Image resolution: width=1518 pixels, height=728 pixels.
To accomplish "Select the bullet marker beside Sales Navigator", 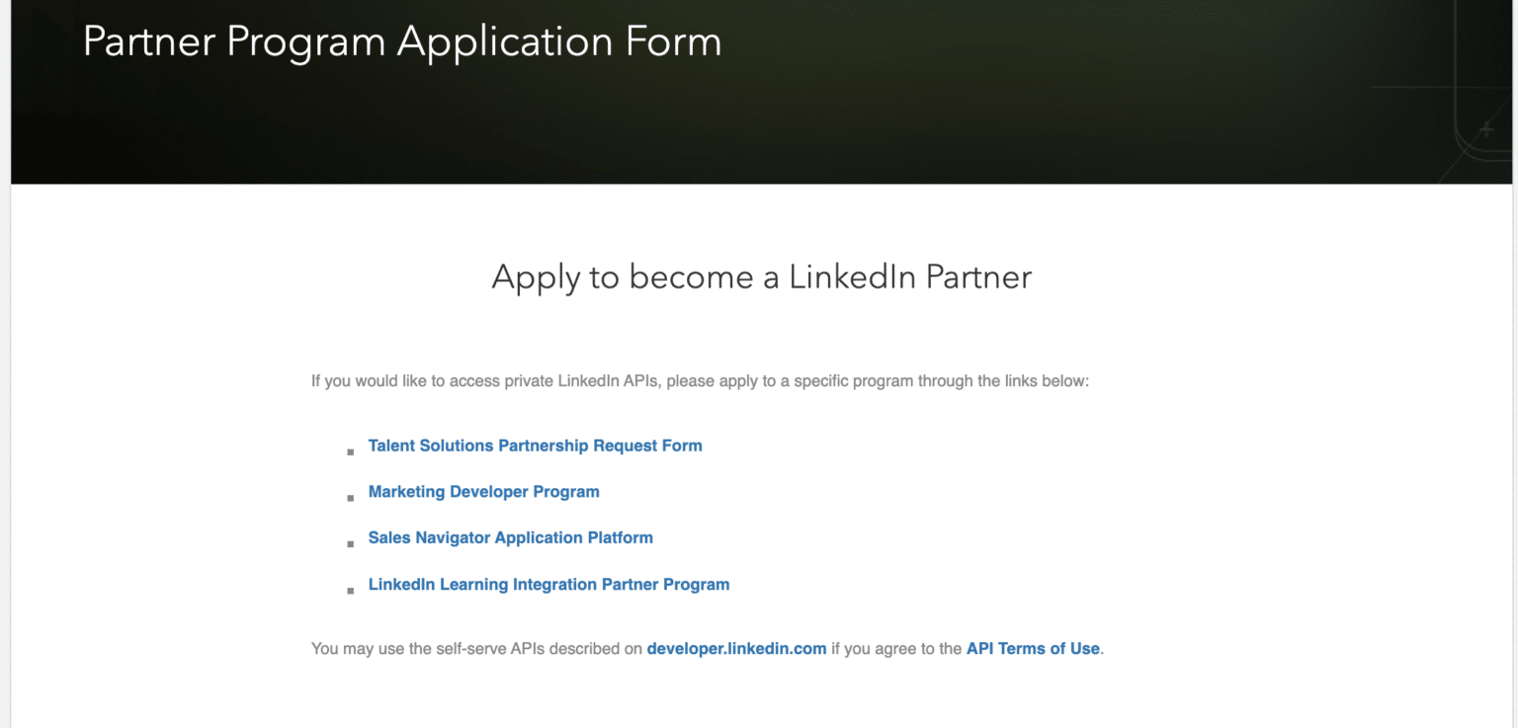I will (x=350, y=544).
